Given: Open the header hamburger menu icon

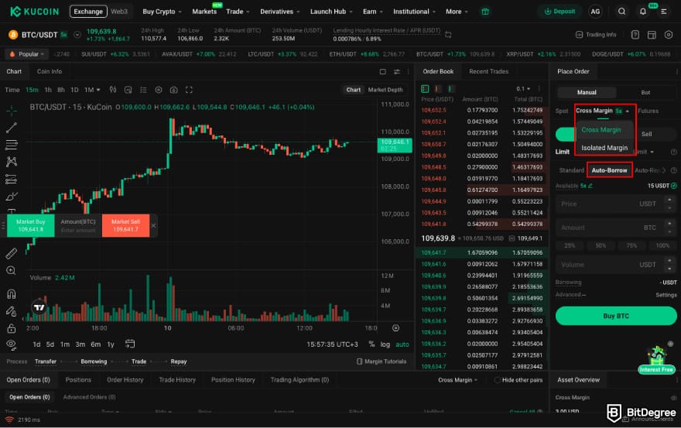Looking at the screenshot, I should tap(664, 12).
